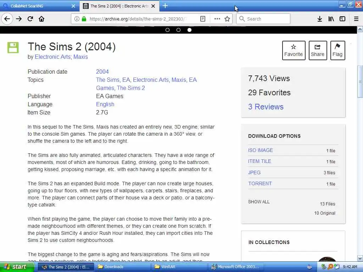The height and width of the screenshot is (272, 363).
Task: Click SHOW ALL download files
Action: (259, 202)
